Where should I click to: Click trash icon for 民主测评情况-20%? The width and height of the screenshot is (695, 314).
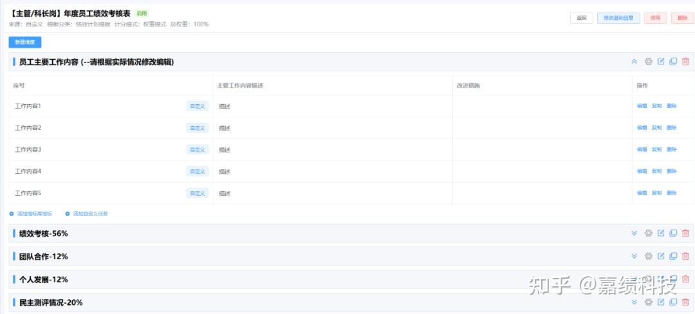(686, 302)
